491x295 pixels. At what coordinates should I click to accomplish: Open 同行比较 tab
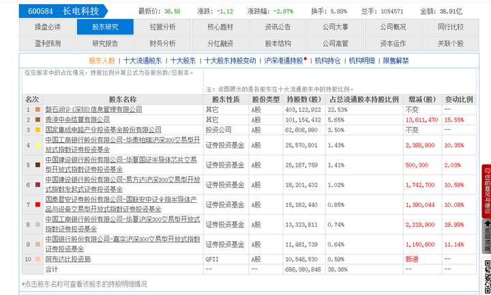(451, 27)
